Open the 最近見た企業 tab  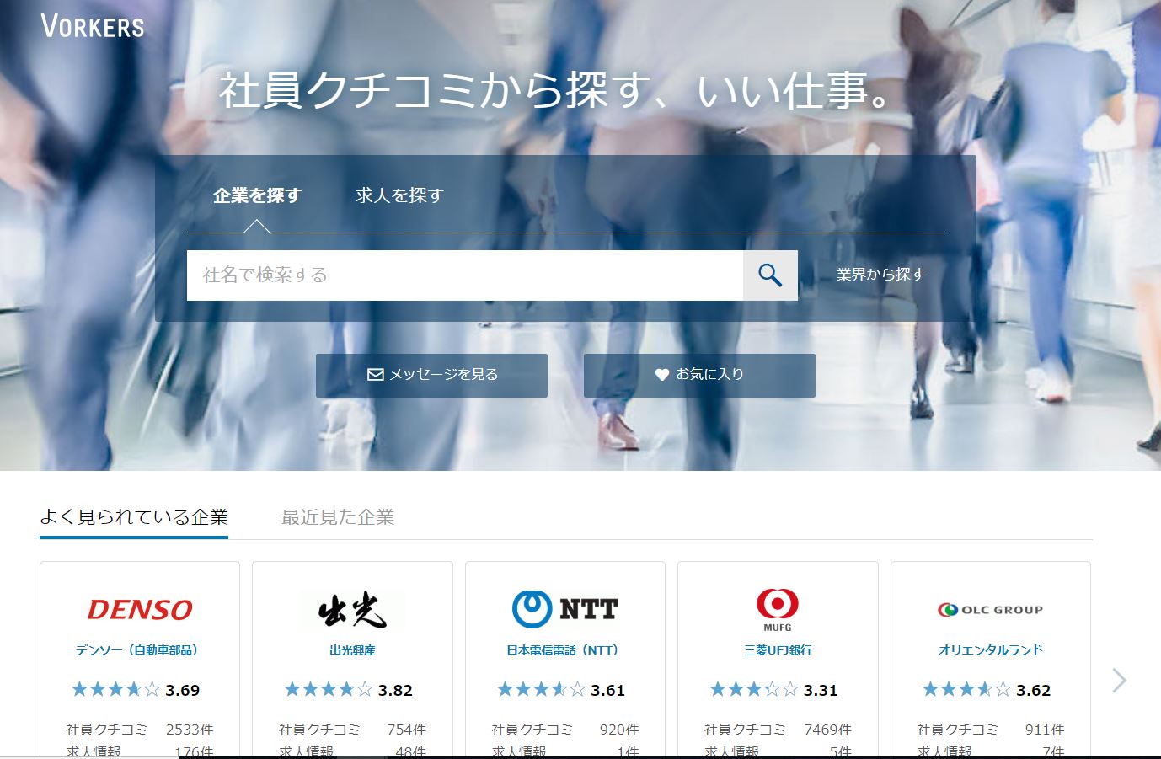click(338, 517)
